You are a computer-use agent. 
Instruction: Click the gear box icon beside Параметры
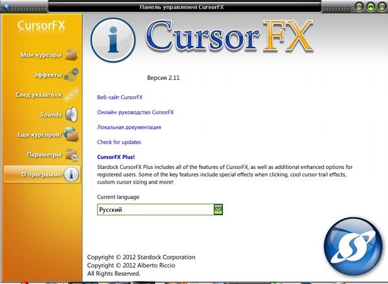click(x=72, y=155)
